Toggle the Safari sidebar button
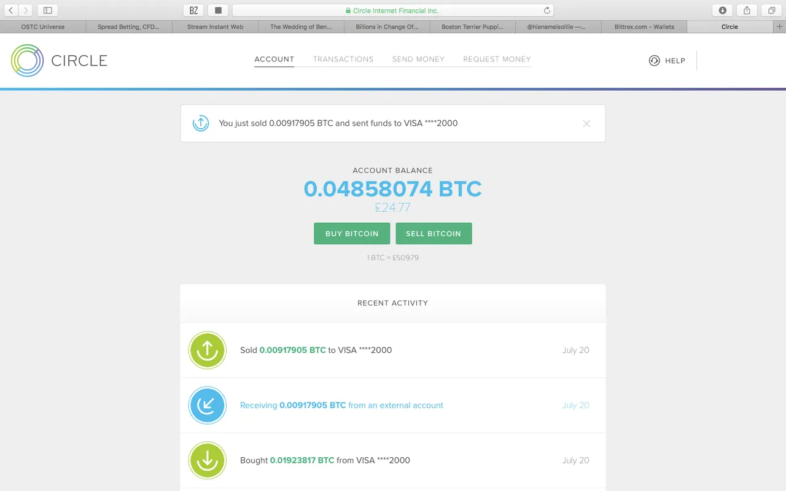The height and width of the screenshot is (491, 786). click(48, 10)
